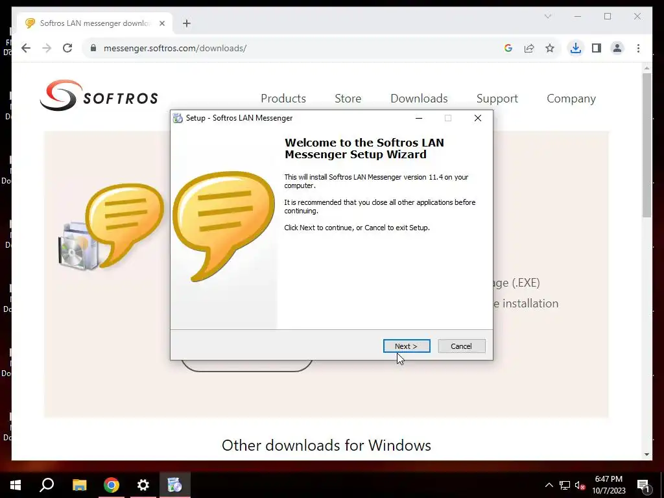Show hidden system tray icons

pos(549,485)
